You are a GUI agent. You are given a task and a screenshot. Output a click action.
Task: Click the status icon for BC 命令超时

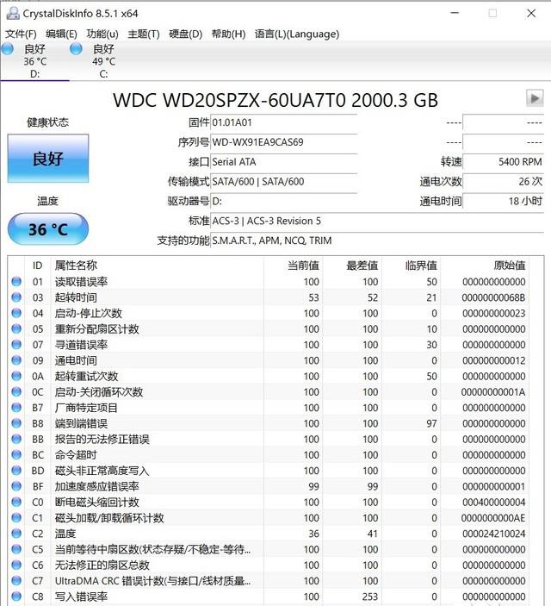[x=16, y=455]
